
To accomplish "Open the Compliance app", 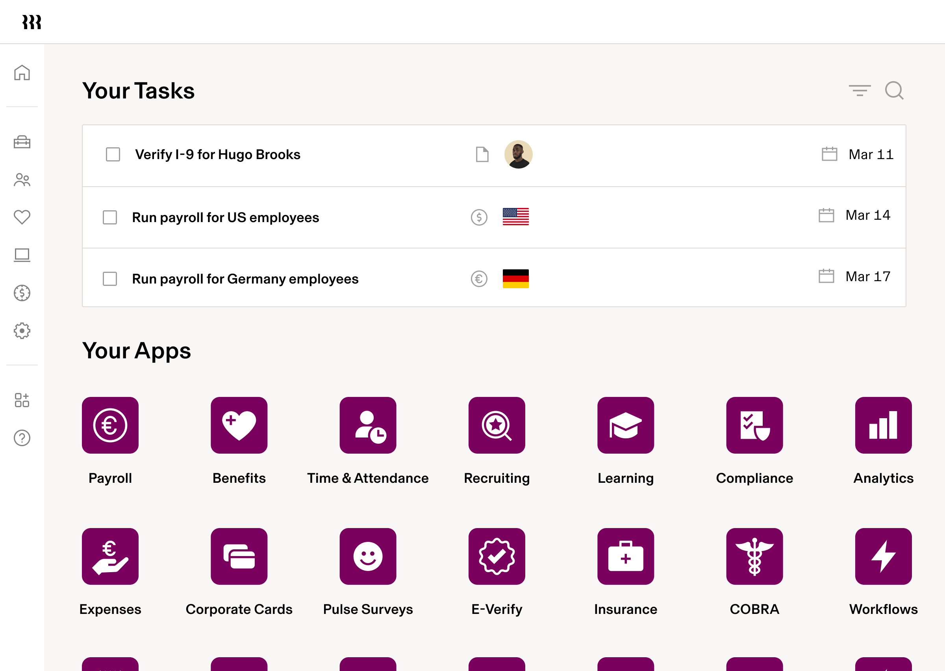I will [754, 425].
